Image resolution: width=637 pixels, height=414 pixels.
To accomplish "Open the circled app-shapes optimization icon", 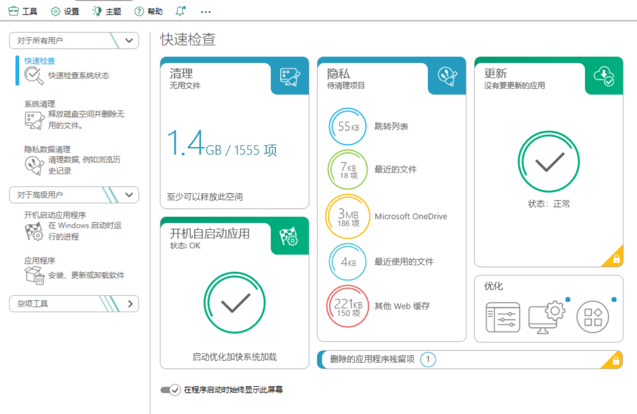I will pos(593,316).
